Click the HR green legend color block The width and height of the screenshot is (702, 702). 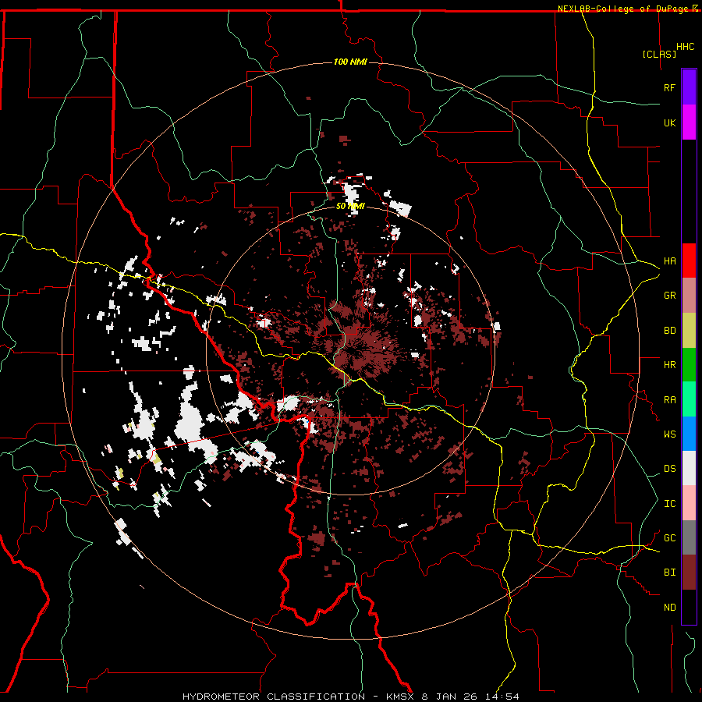click(x=689, y=365)
